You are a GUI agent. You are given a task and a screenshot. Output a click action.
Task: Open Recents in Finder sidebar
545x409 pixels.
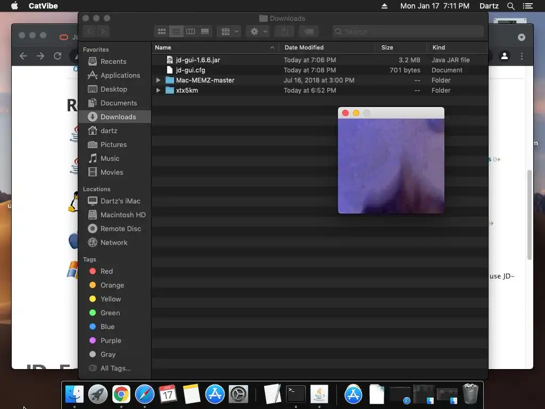pos(115,62)
